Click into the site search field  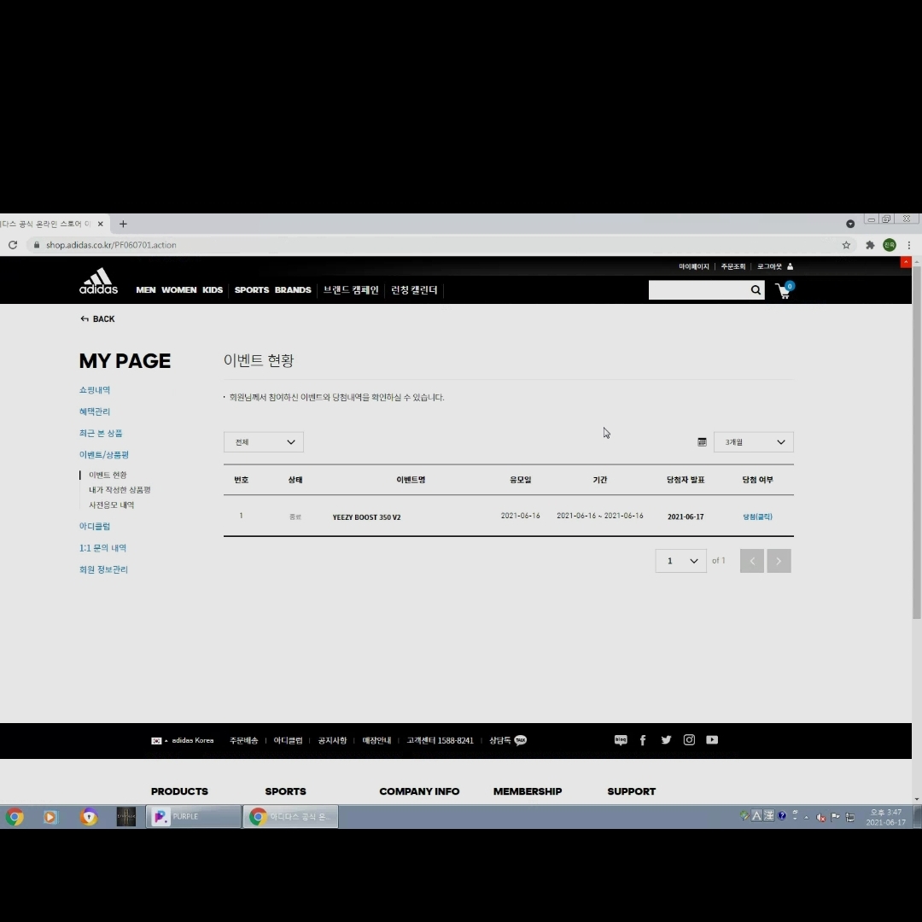click(x=697, y=290)
